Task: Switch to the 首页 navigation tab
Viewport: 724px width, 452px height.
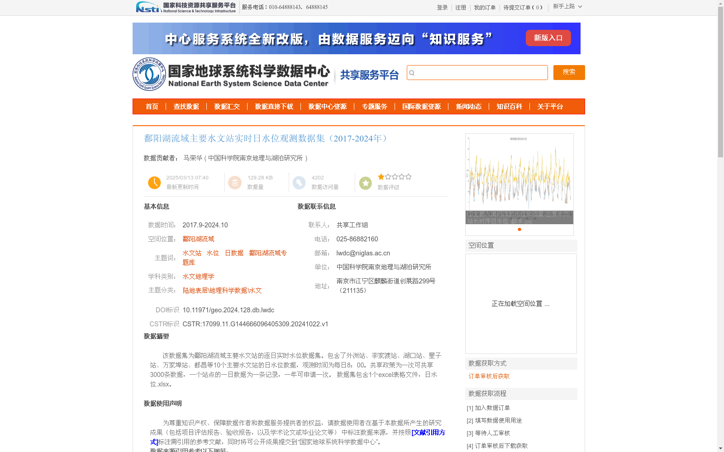Action: [152, 107]
